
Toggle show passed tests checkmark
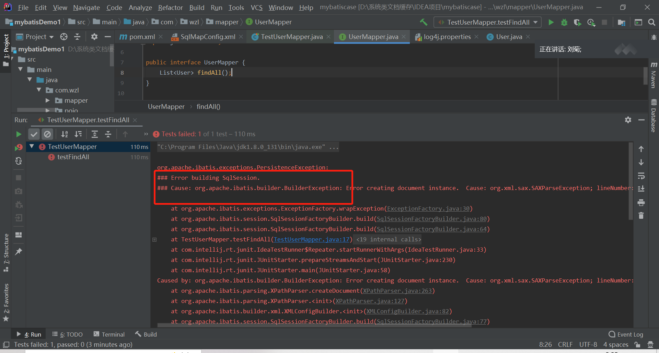pyautogui.click(x=34, y=134)
